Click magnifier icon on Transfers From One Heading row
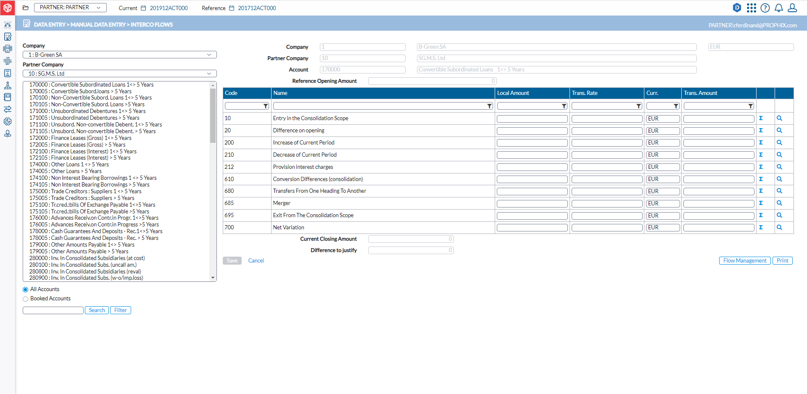Screen dimensions: 807x394 (x=779, y=191)
